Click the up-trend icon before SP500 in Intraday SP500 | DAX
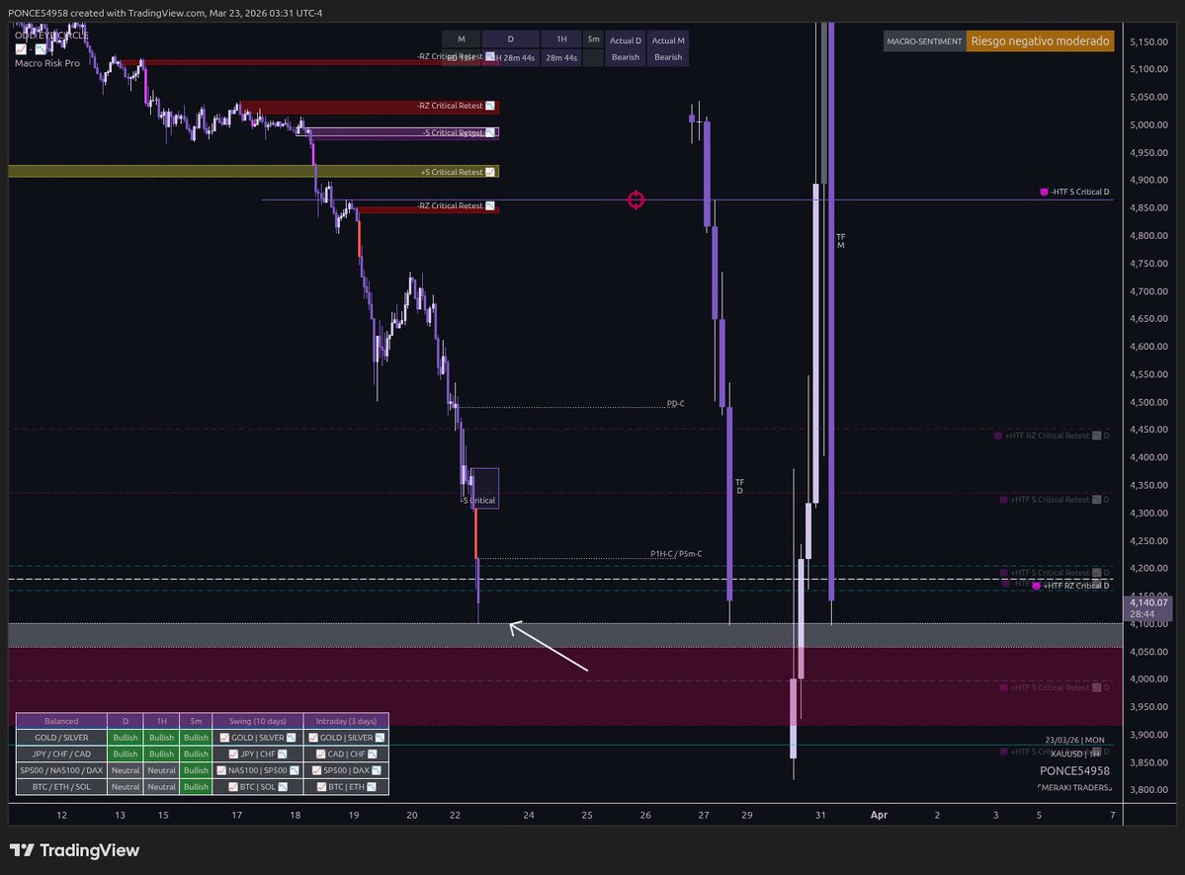 pos(316,771)
